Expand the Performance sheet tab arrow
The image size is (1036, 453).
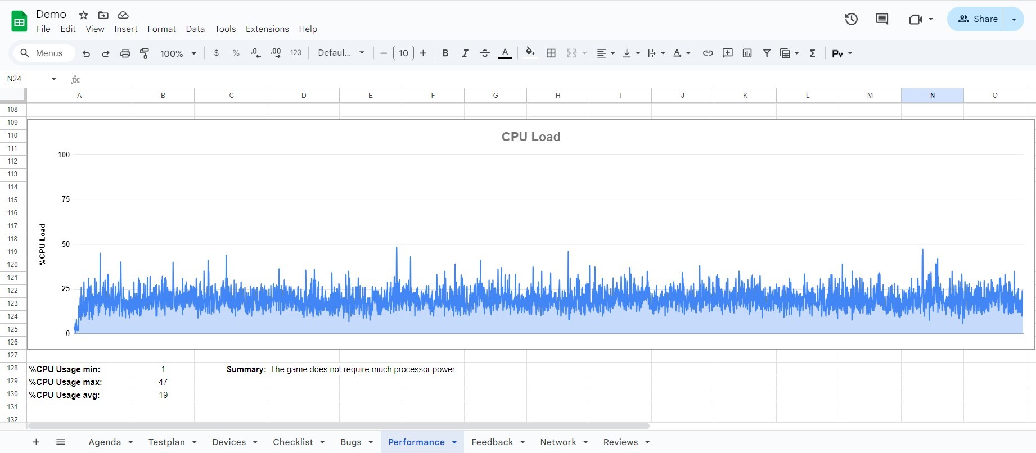click(x=454, y=442)
